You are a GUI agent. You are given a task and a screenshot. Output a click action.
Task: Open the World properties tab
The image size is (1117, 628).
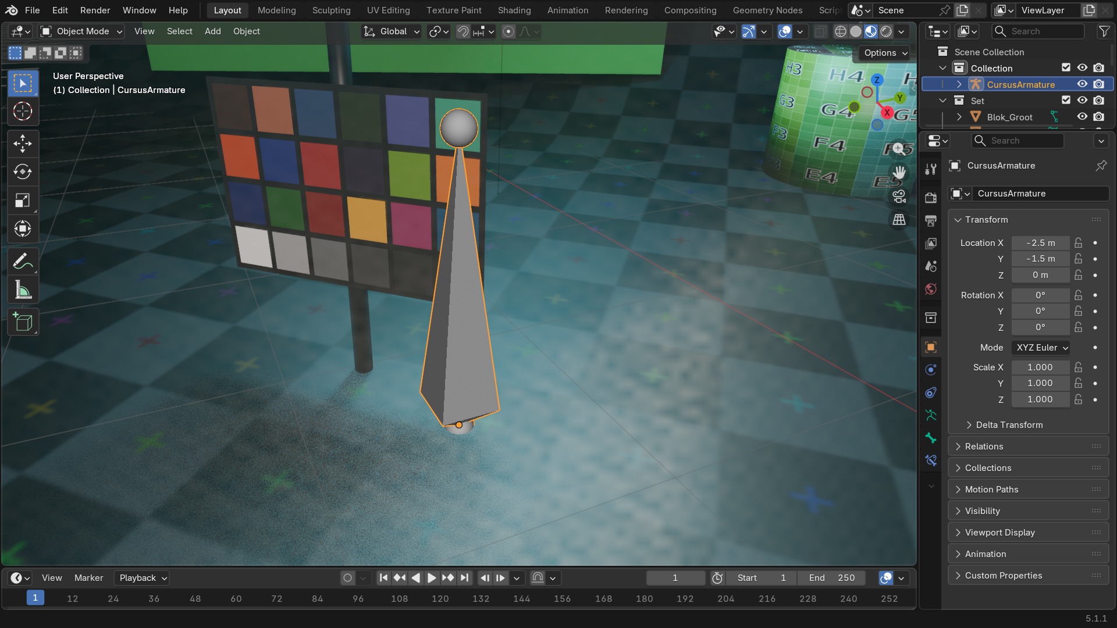coord(931,289)
